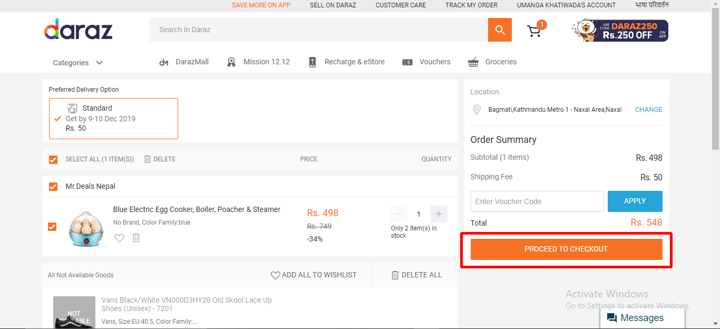Viewport: 720px width, 329px height.
Task: Click trash icon under egg cooker item
Action: click(136, 238)
